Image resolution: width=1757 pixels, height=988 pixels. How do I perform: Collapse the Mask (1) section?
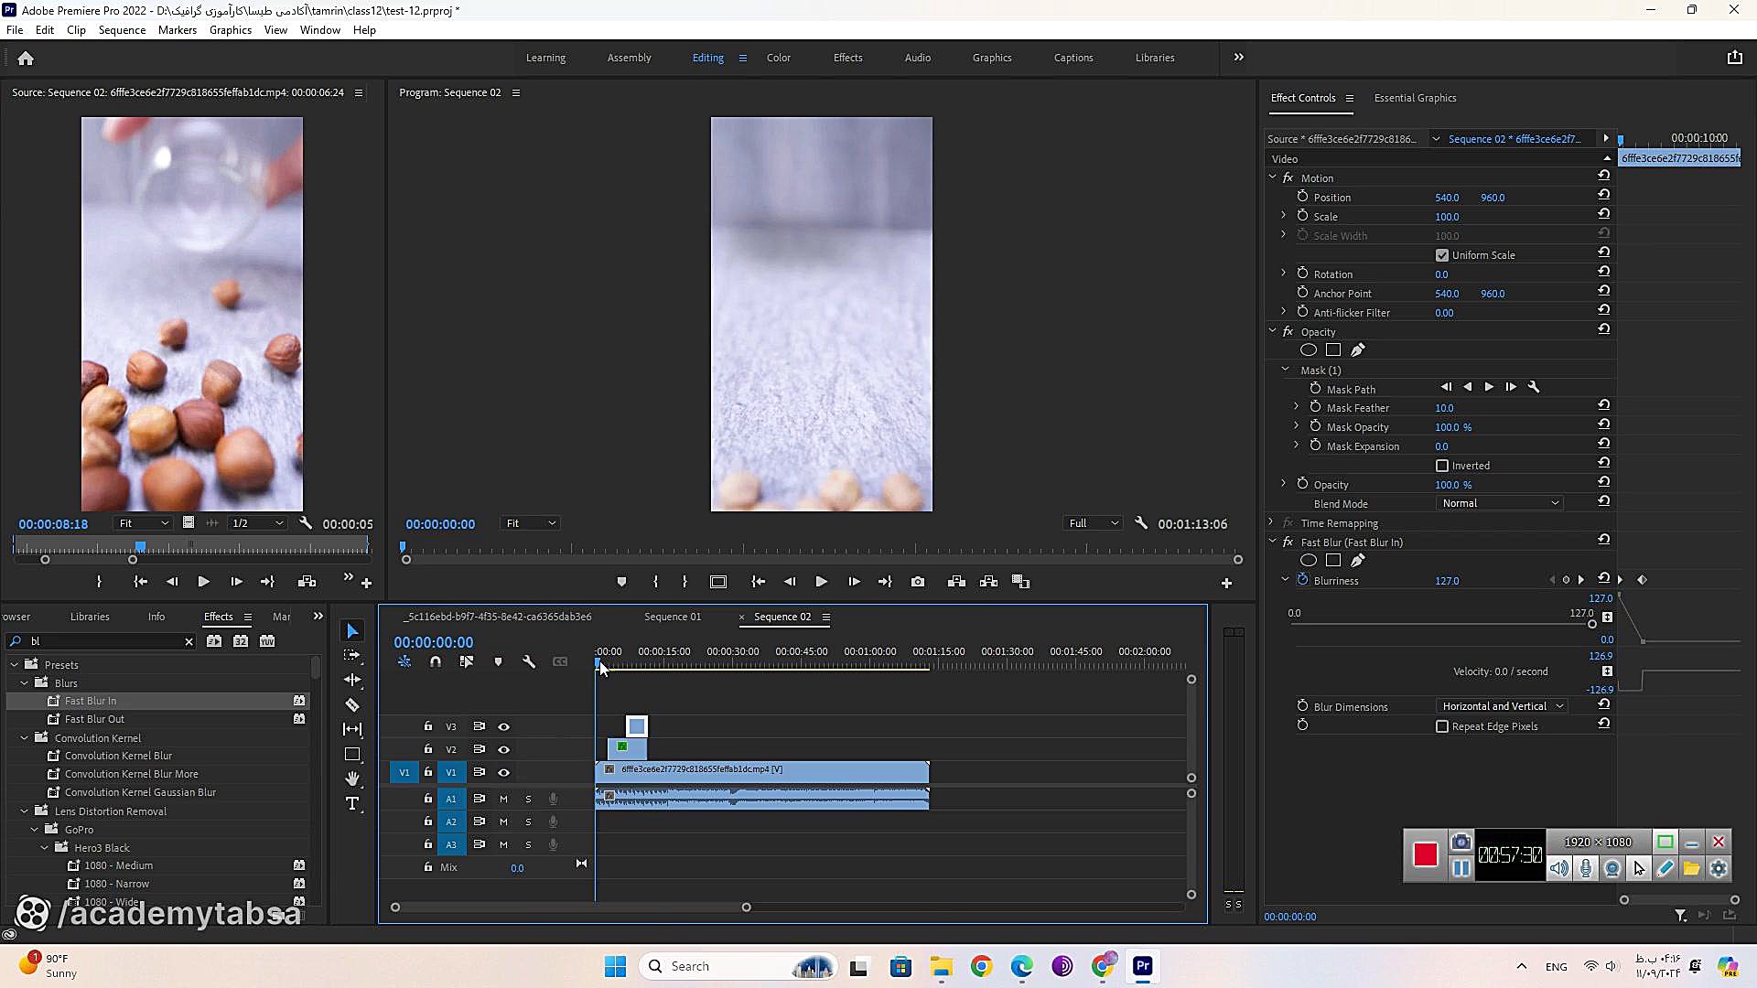(1285, 370)
